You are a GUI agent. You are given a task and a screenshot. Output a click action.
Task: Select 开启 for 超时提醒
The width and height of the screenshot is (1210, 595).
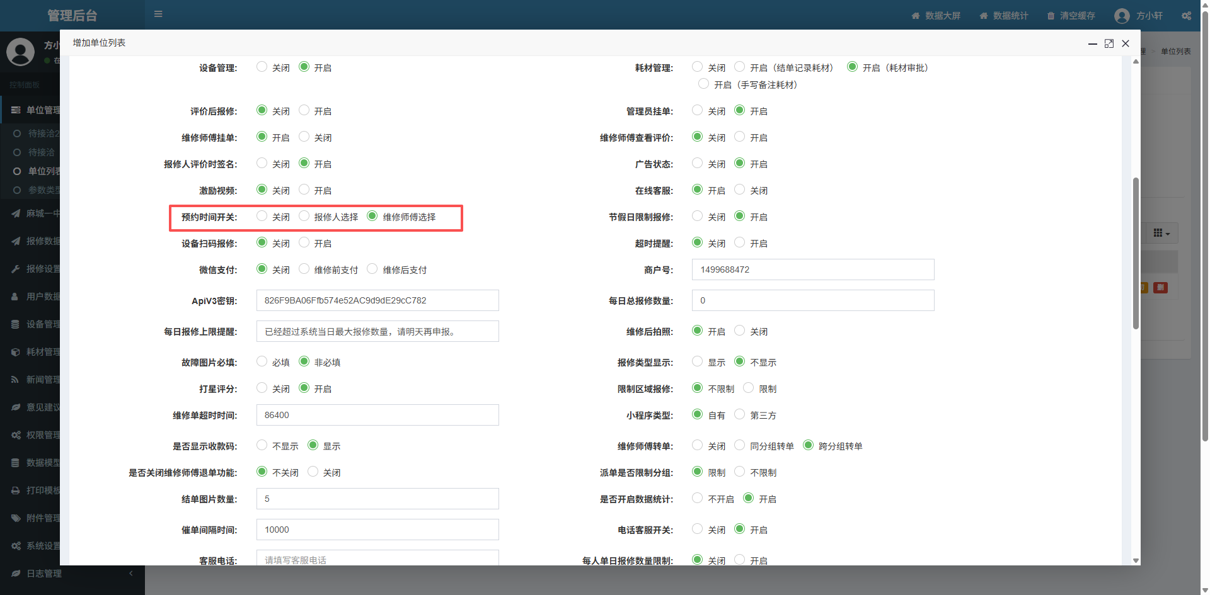click(740, 242)
